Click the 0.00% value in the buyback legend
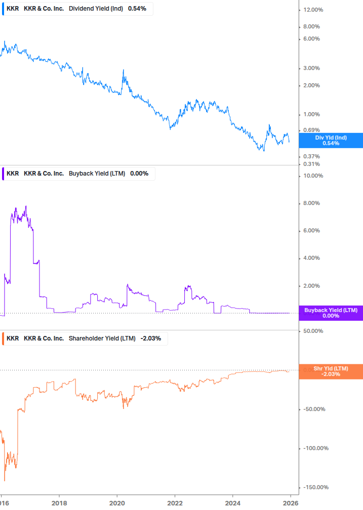Viewport: 363px width, 510px height. [x=139, y=174]
